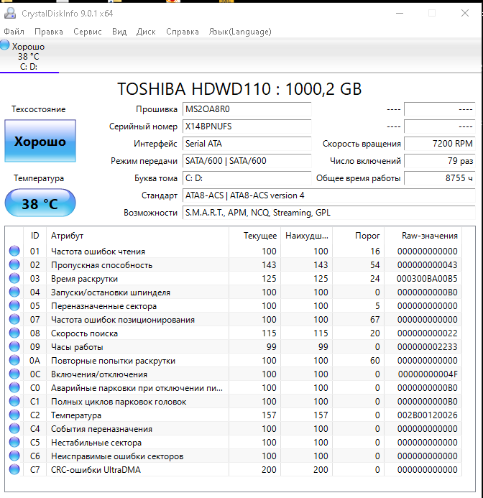Click the Интерфейс field Serial ATA
The image size is (483, 498).
(x=247, y=144)
